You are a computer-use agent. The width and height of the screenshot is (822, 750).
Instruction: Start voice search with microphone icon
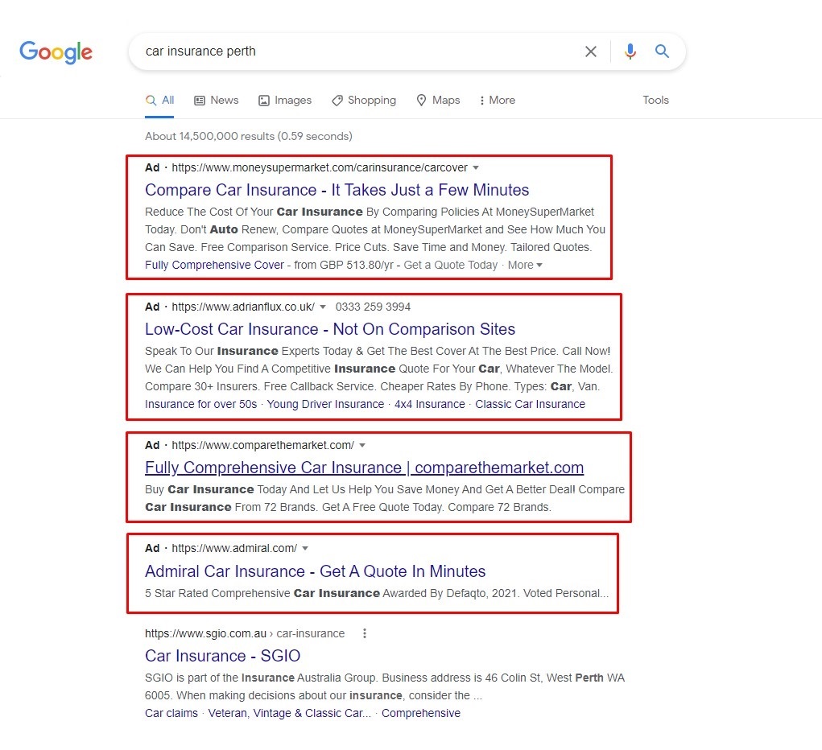630,52
